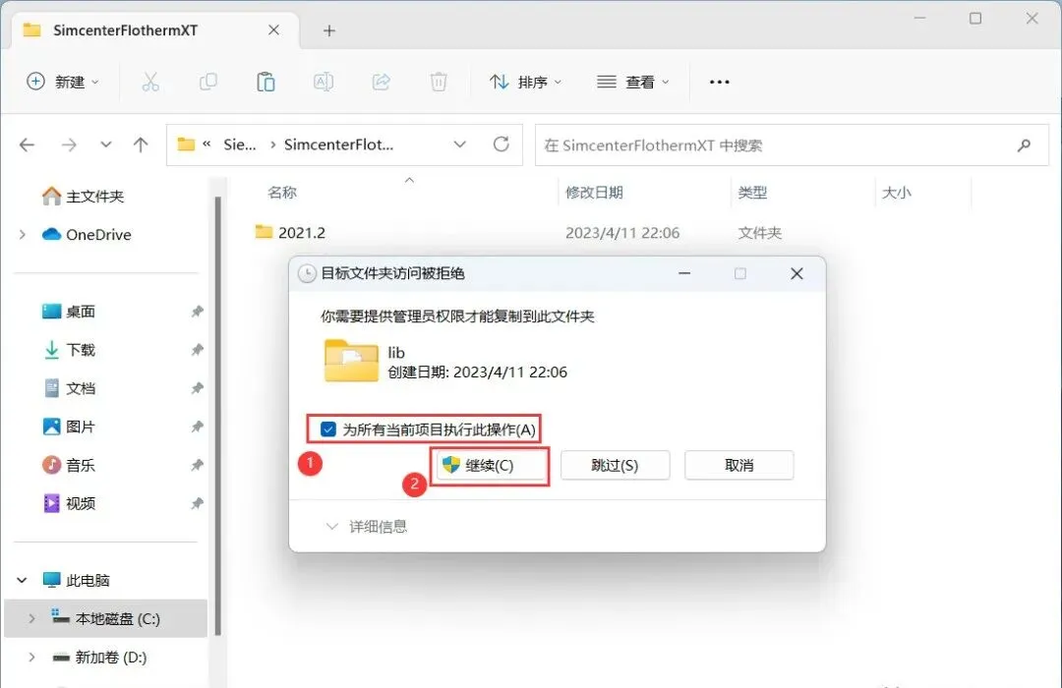Unpin 音乐 with its pin icon
The image size is (1062, 688).
click(197, 465)
